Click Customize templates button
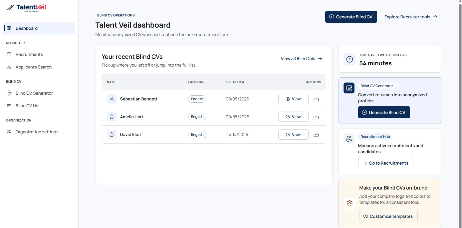The width and height of the screenshot is (462, 228). (x=388, y=216)
